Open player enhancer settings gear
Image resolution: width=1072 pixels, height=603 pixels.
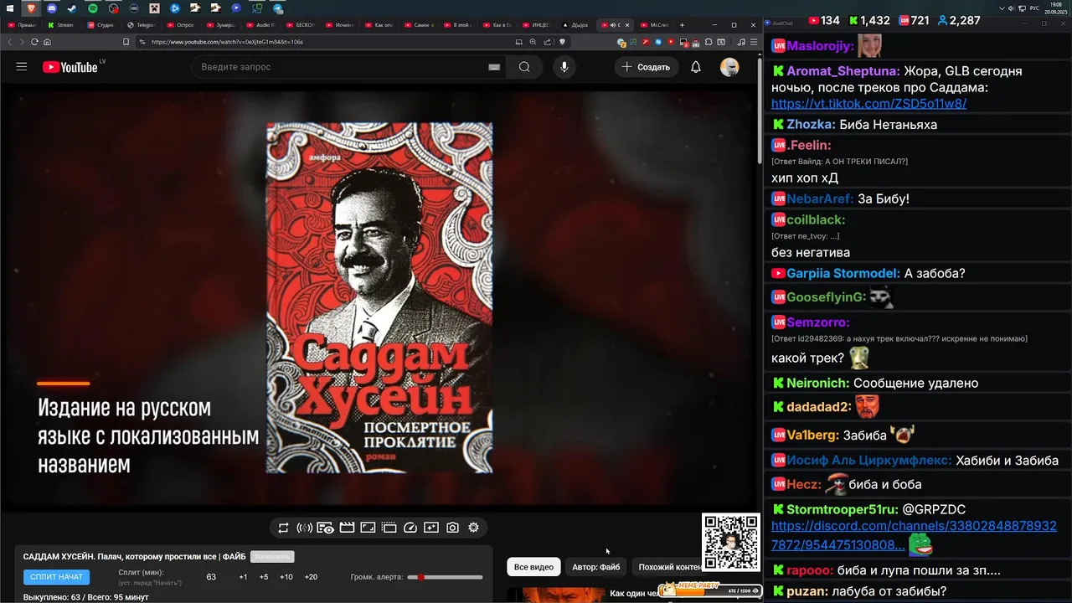473,528
